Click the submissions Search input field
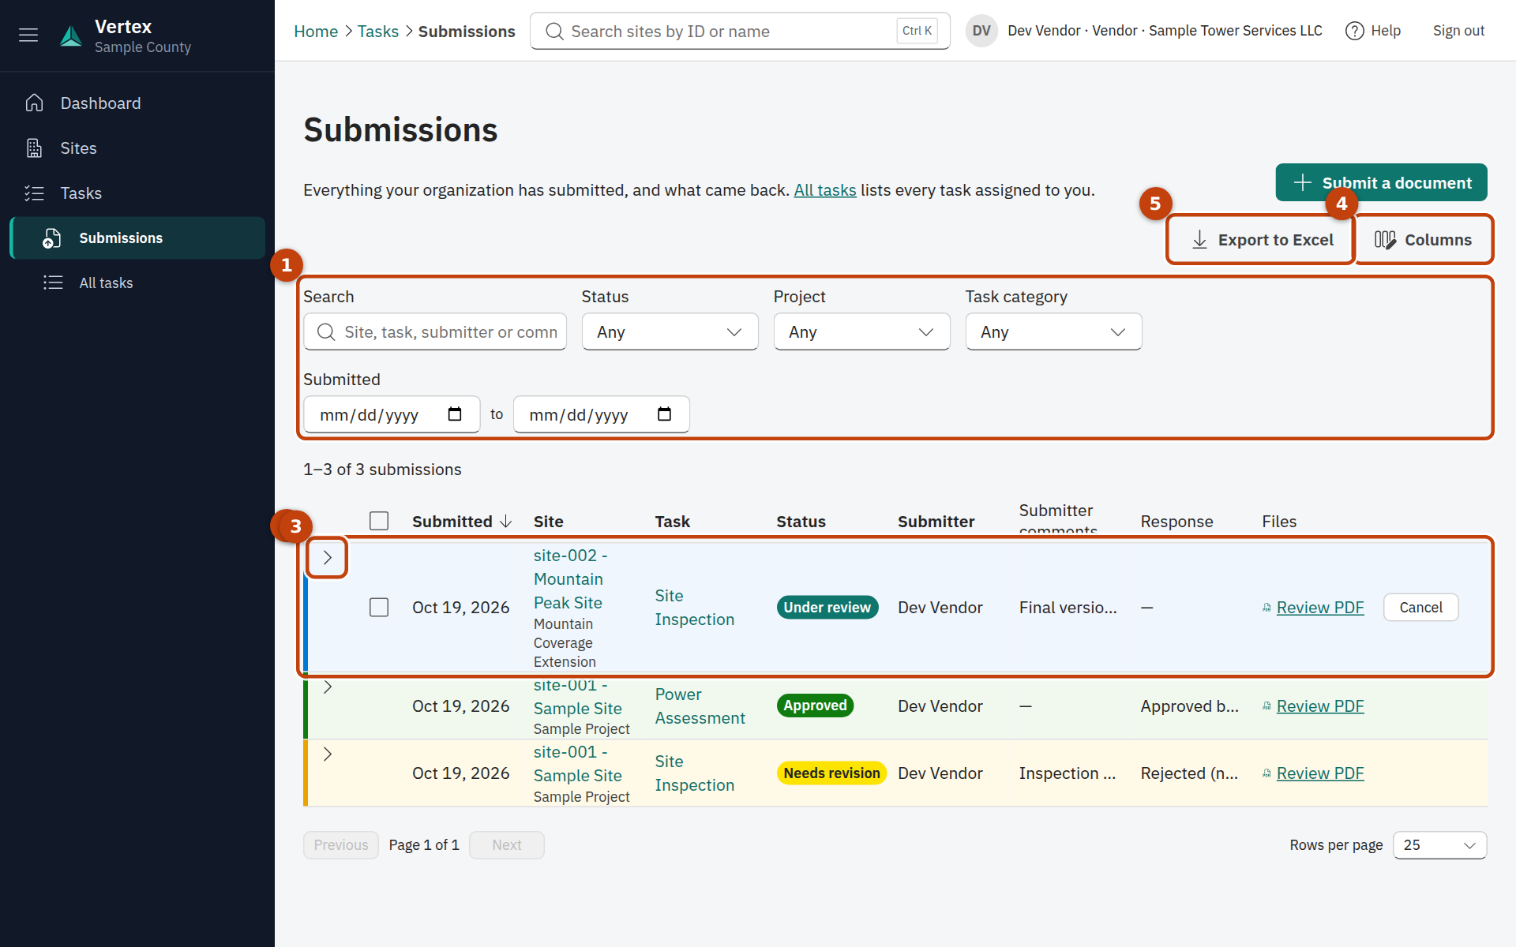The height and width of the screenshot is (947, 1516). [435, 331]
